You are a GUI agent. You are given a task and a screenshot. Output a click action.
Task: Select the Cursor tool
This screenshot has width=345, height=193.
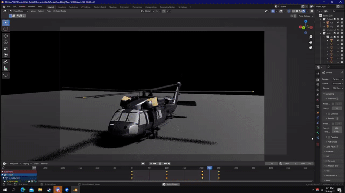click(6, 29)
